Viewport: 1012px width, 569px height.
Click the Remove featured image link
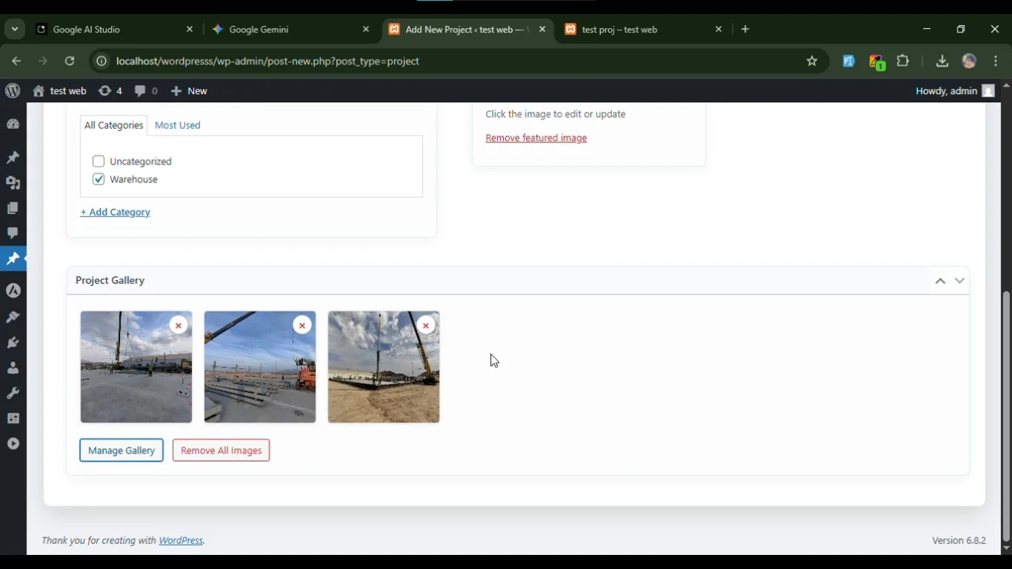536,139
